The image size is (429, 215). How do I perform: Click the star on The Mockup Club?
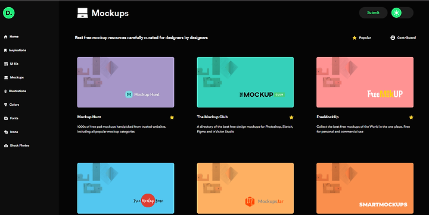pos(291,118)
